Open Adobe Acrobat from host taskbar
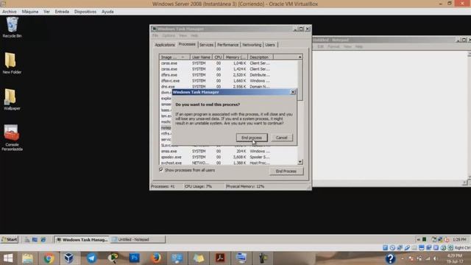The image size is (471, 265). click(x=220, y=258)
